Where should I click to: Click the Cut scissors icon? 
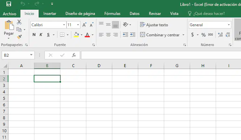pos(19,22)
